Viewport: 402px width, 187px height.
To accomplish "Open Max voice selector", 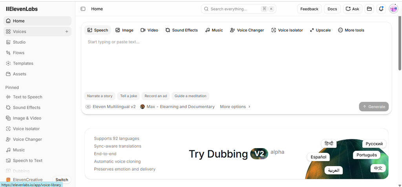I will click(177, 107).
